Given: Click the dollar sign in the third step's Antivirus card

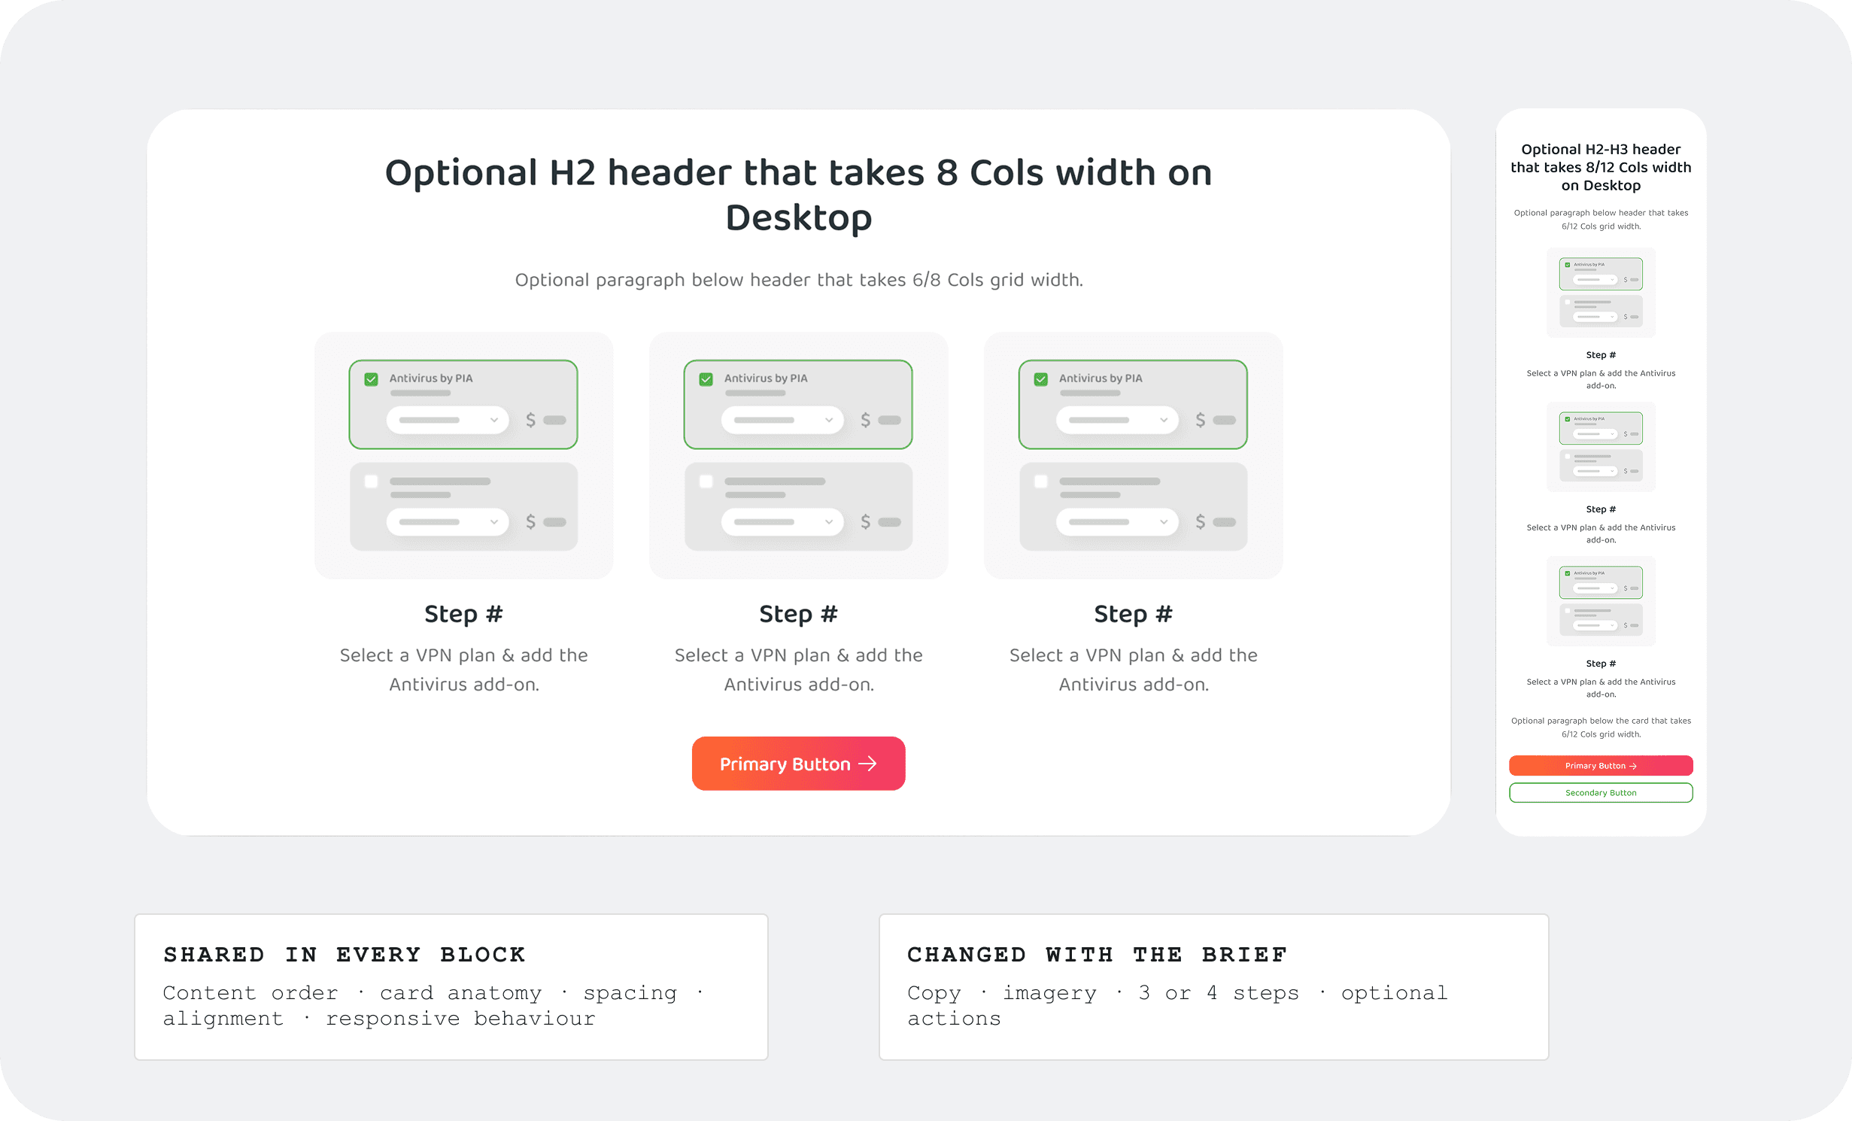Looking at the screenshot, I should [x=1200, y=420].
